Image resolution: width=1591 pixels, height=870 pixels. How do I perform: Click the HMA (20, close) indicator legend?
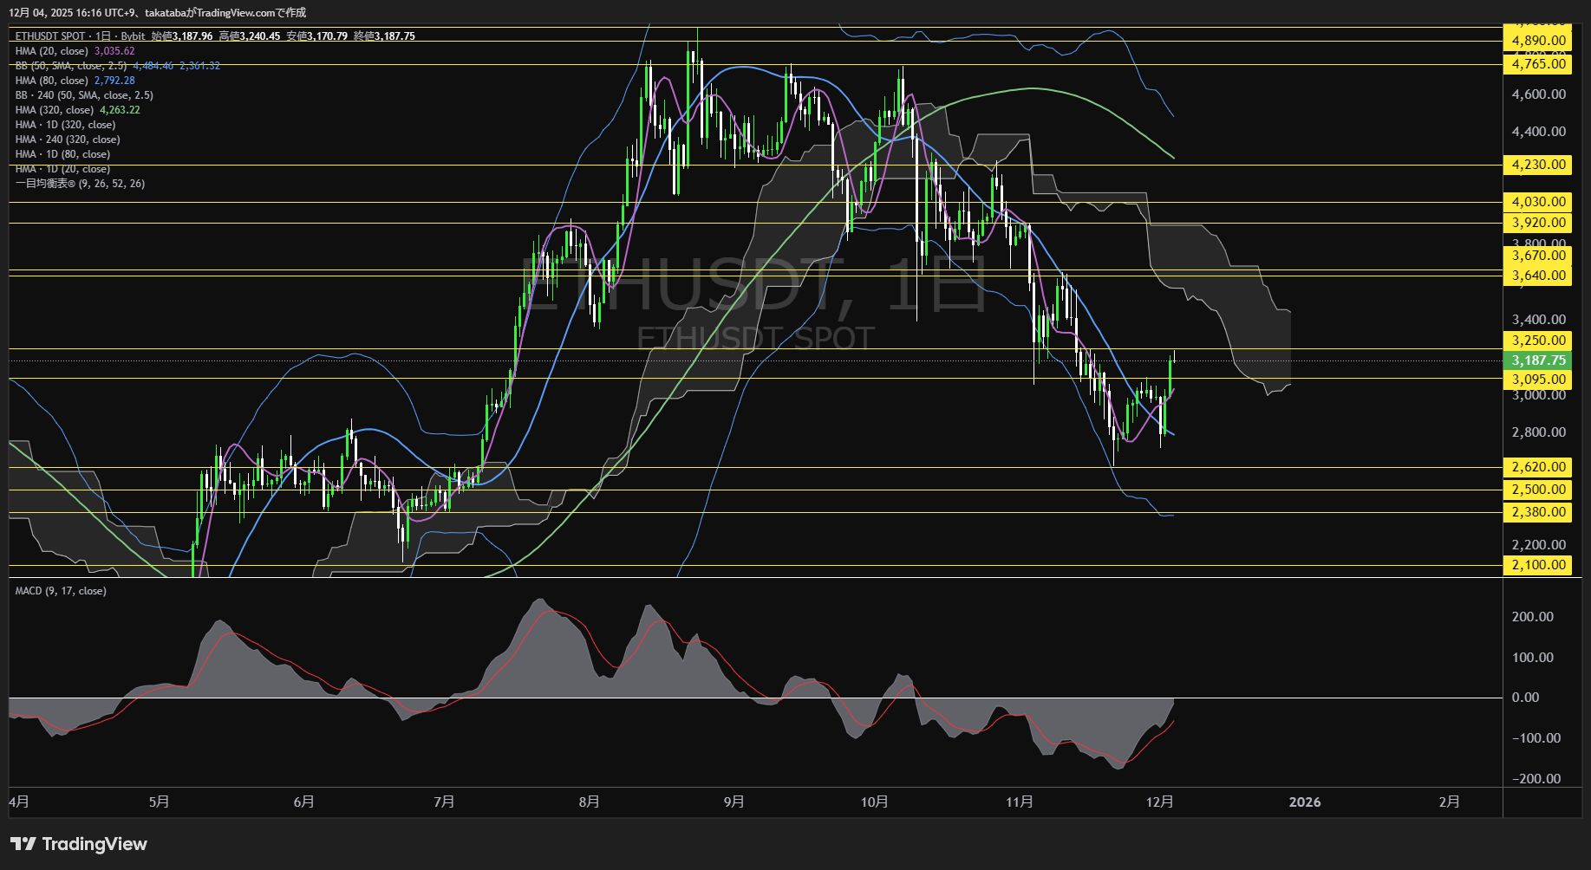pyautogui.click(x=51, y=51)
